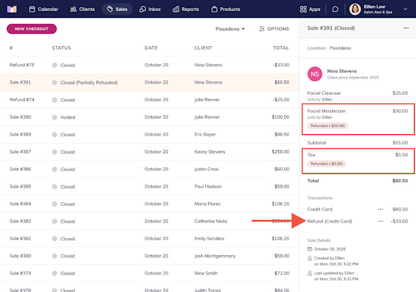Open the Calendar tab

pyautogui.click(x=44, y=9)
